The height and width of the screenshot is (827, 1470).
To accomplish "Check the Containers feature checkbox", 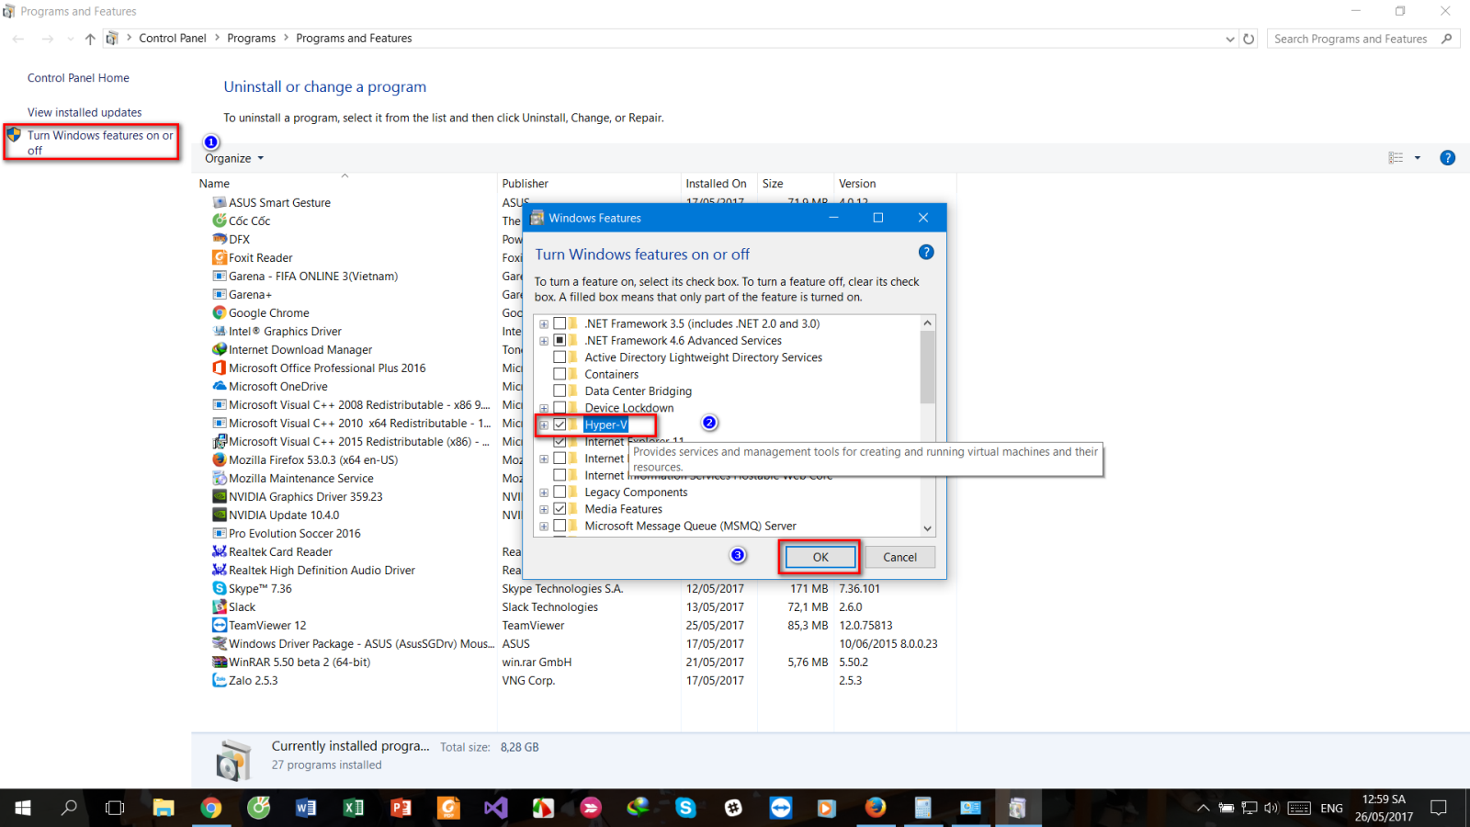I will pyautogui.click(x=560, y=374).
